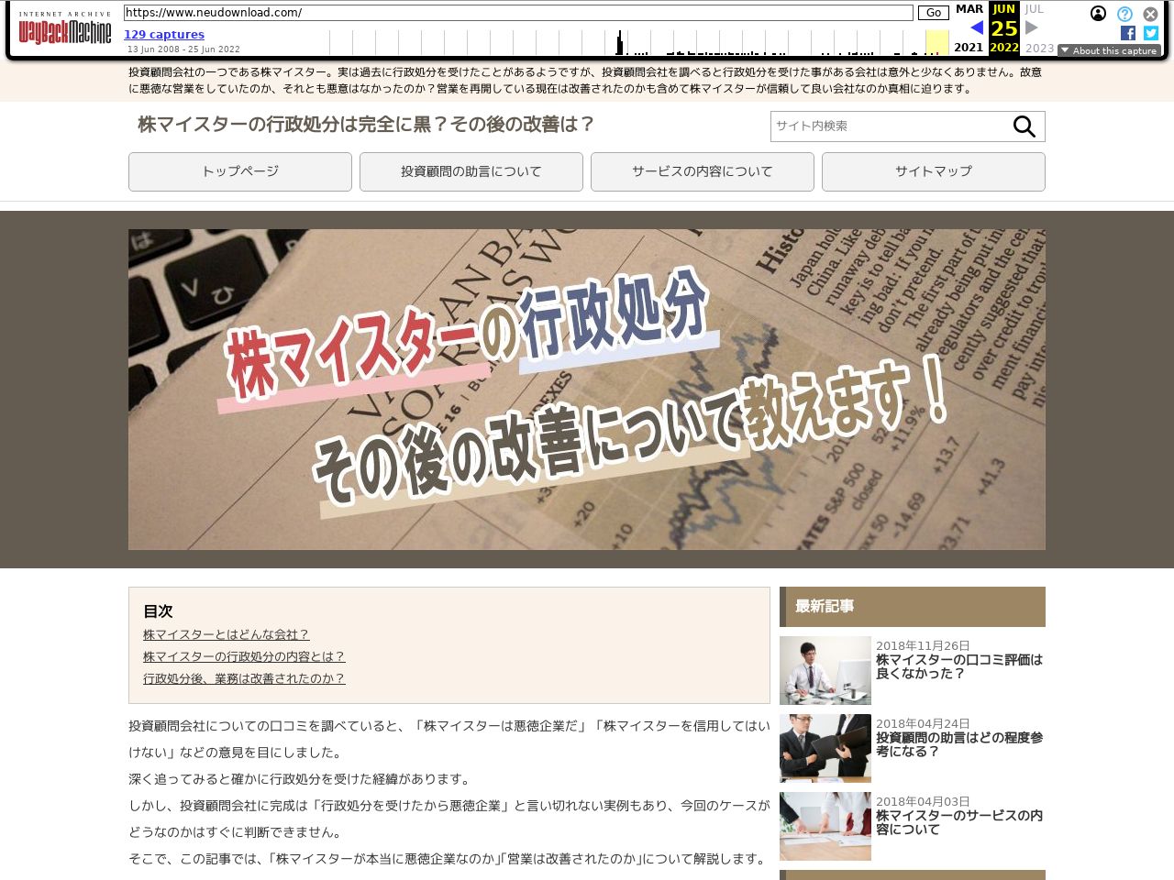This screenshot has width=1174, height=880.
Task: Click the site search magnifier icon
Action: [x=1024, y=126]
